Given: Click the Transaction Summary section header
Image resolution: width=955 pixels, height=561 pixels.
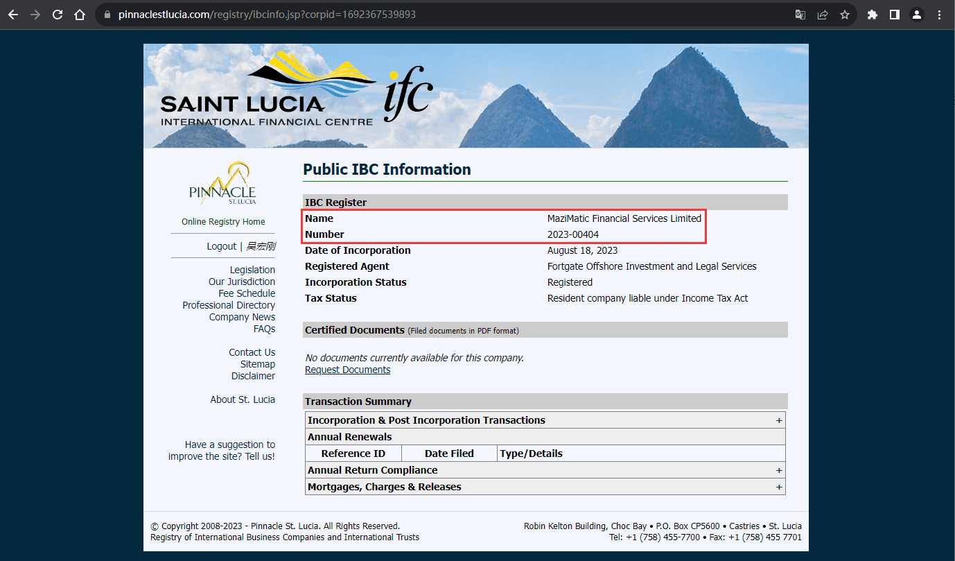Looking at the screenshot, I should (545, 402).
